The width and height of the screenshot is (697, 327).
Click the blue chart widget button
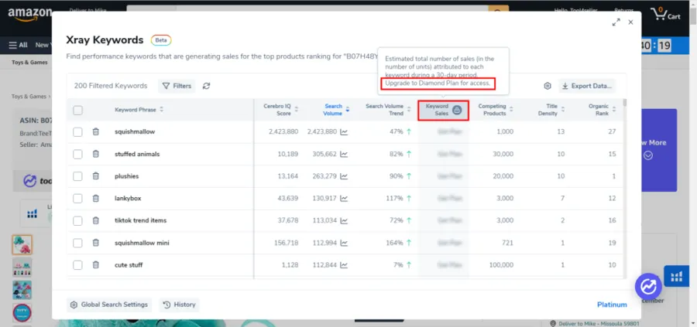tap(677, 277)
